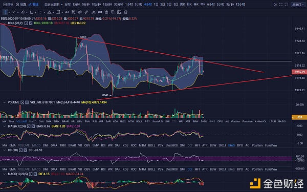The image size is (307, 192).
Task: Select the horizontal lines Fibonacci tool
Action: point(40,12)
